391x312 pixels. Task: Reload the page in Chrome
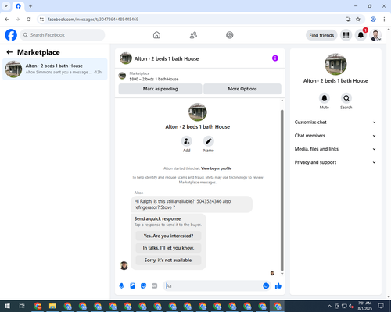click(x=29, y=19)
